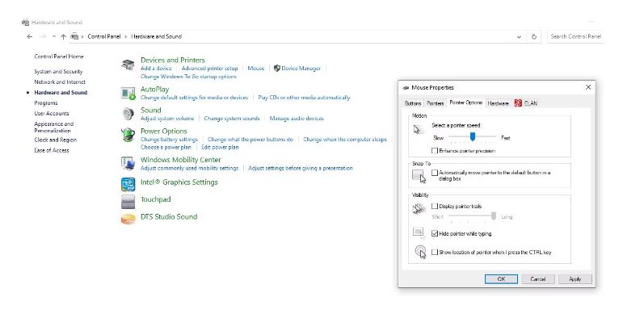Open Change system sounds link
The width and height of the screenshot is (623, 318).
point(232,119)
